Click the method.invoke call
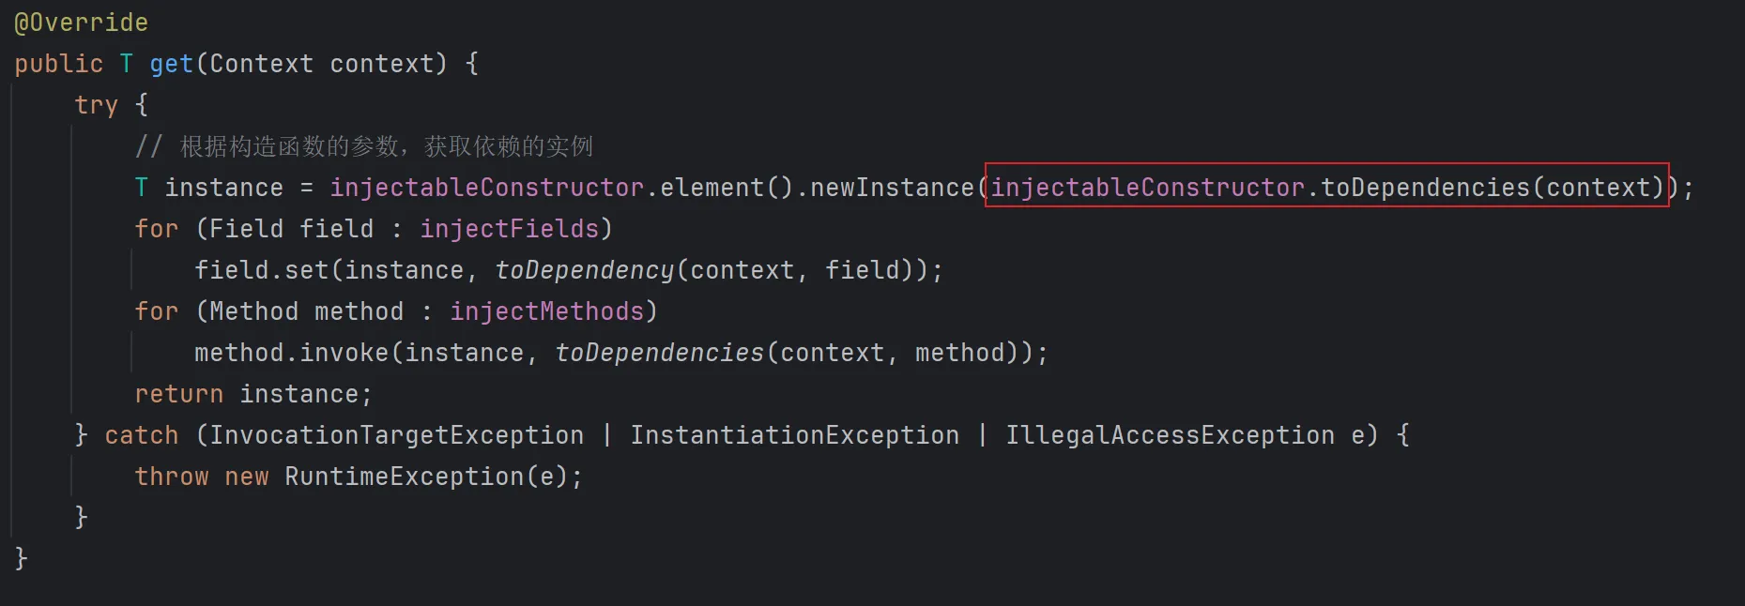The image size is (1745, 606). pyautogui.click(x=291, y=353)
